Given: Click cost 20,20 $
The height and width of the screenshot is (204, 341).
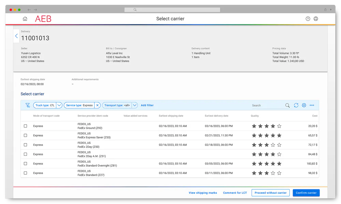Looking at the screenshot, I should [x=312, y=126].
